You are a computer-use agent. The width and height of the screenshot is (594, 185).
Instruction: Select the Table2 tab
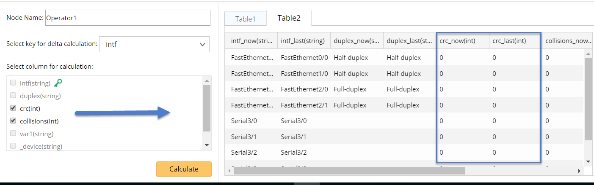tap(289, 18)
